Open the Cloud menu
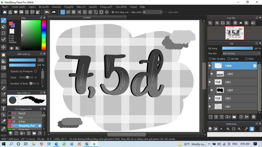The width and height of the screenshot is (262, 147). pyautogui.click(x=133, y=7)
